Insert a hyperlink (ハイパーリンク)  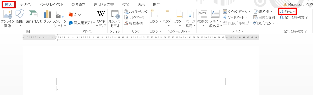pyautogui.click(x=136, y=12)
